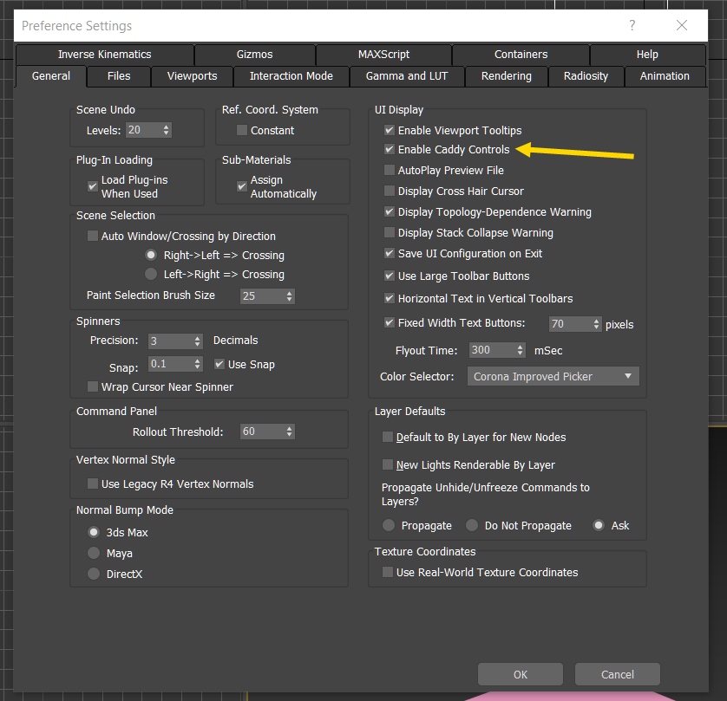
Task: Toggle Enable Caddy Controls
Action: coord(390,149)
